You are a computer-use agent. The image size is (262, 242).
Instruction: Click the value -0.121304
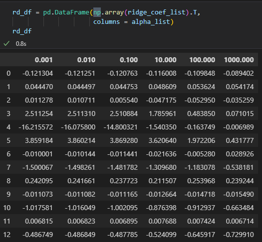[x=38, y=73]
